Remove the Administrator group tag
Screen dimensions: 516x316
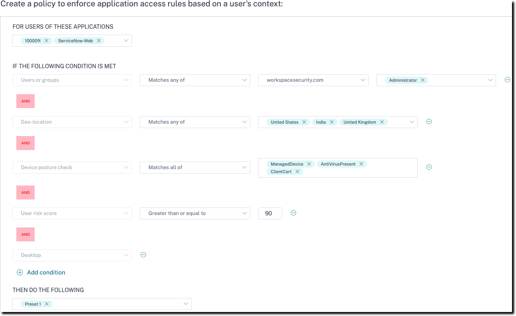pyautogui.click(x=423, y=80)
